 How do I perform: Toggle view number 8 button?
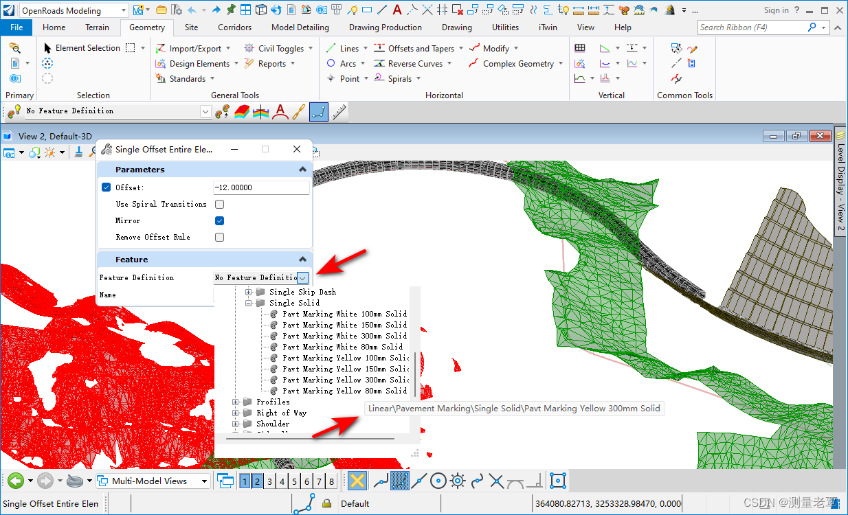tap(332, 481)
